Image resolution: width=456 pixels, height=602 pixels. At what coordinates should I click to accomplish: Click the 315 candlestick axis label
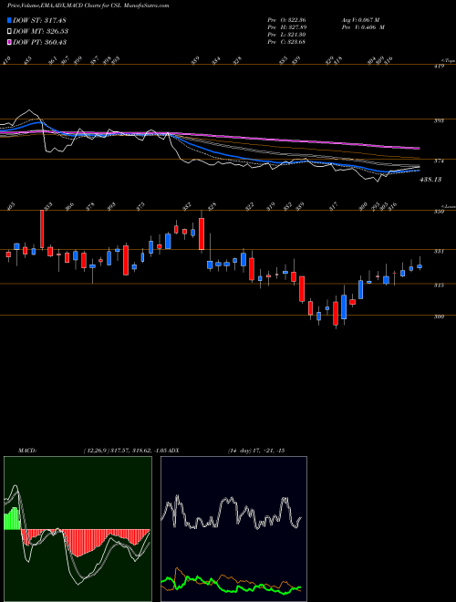[440, 285]
